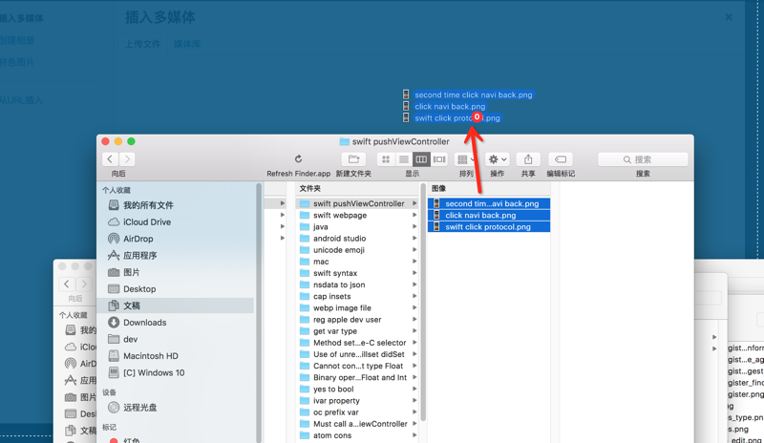Screen dimensions: 764x443
Task: Go back in the Finder window
Action: coord(110,158)
